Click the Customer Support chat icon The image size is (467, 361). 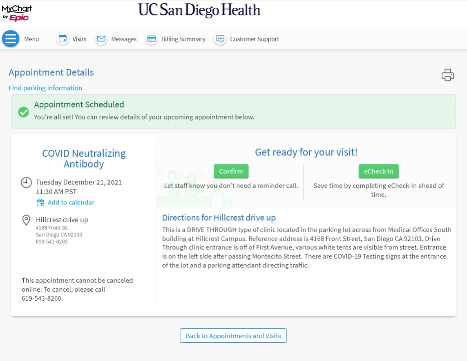(220, 39)
